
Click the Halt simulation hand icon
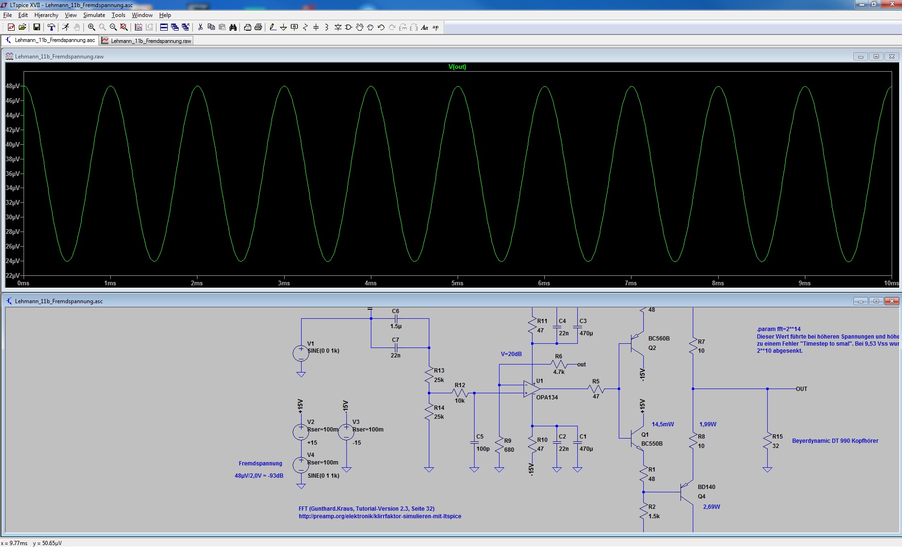[77, 27]
